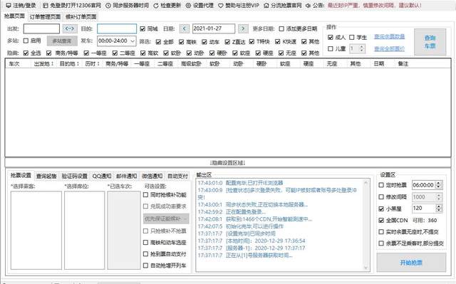
Task: Toggle the 无座 hide checkbox
Action: (x=281, y=53)
